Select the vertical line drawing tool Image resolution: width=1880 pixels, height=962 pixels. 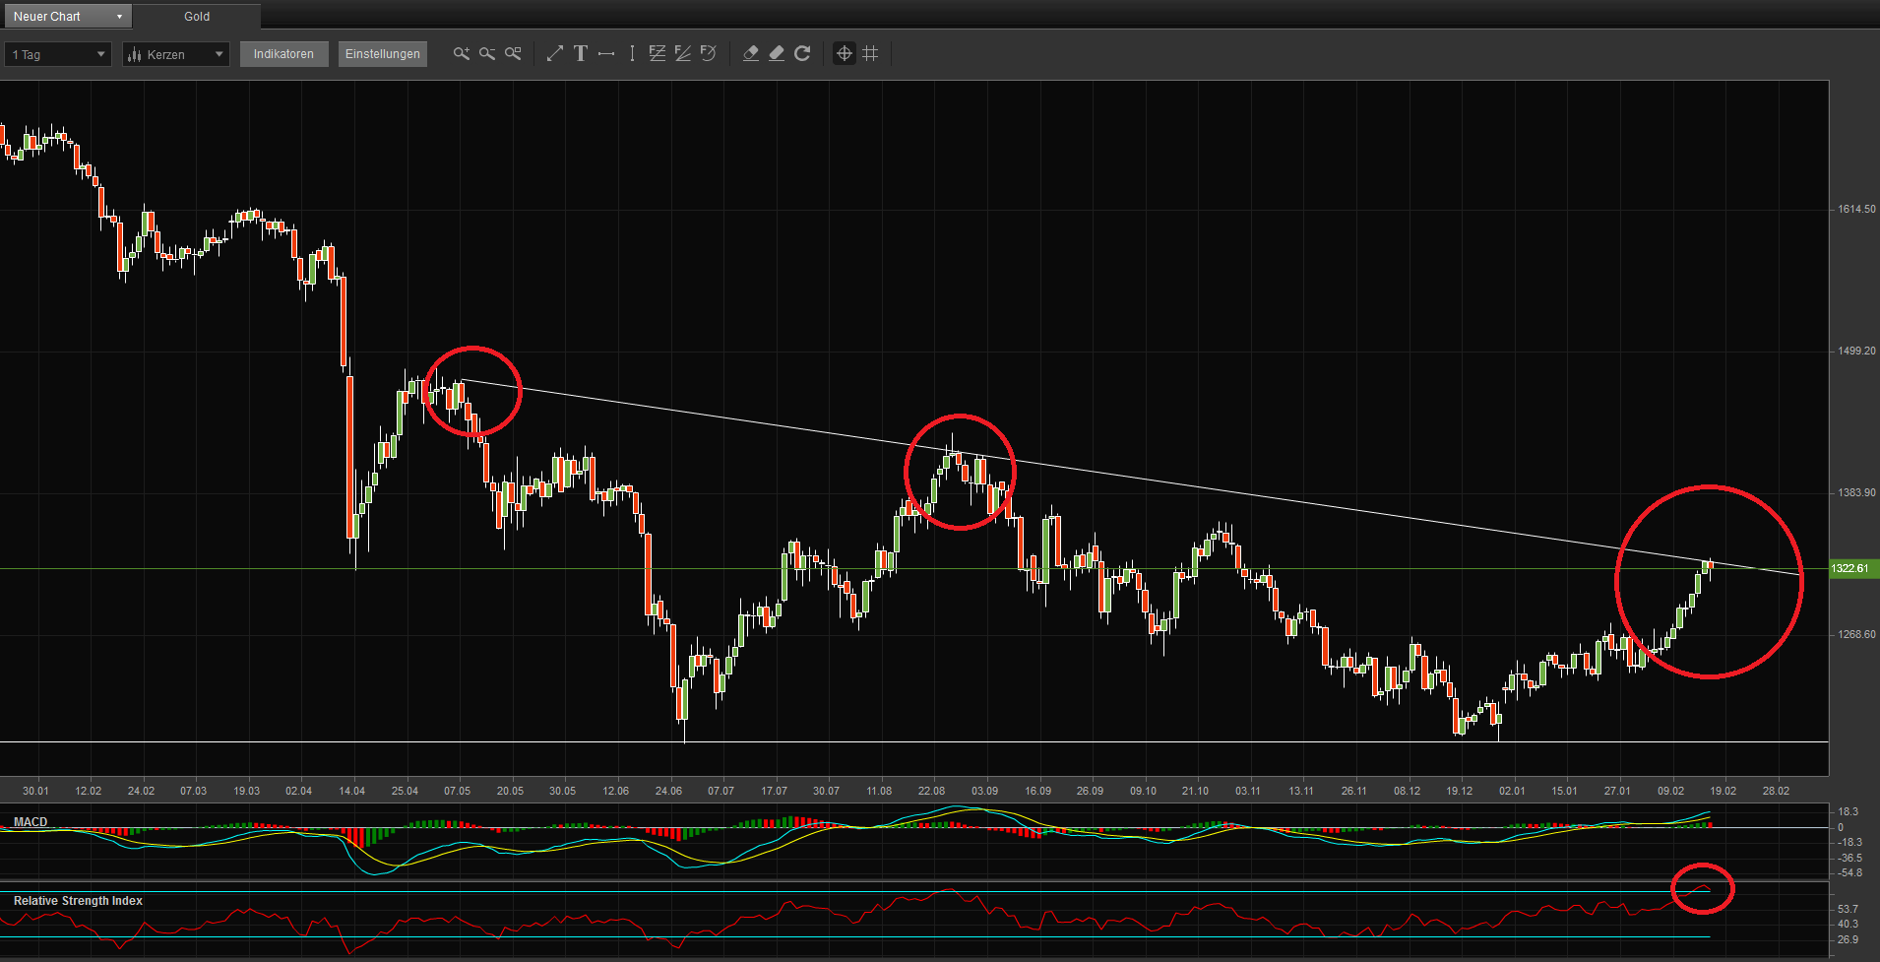[631, 54]
